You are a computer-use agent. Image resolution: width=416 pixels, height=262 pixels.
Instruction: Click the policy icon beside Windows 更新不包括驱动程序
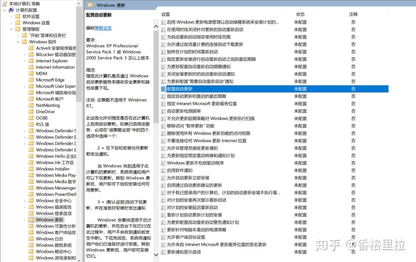tap(164, 163)
